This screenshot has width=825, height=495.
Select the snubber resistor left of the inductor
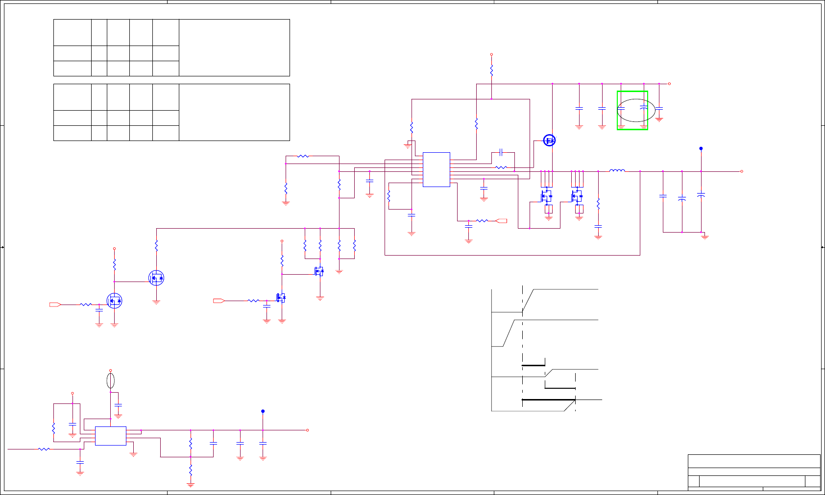pos(598,204)
